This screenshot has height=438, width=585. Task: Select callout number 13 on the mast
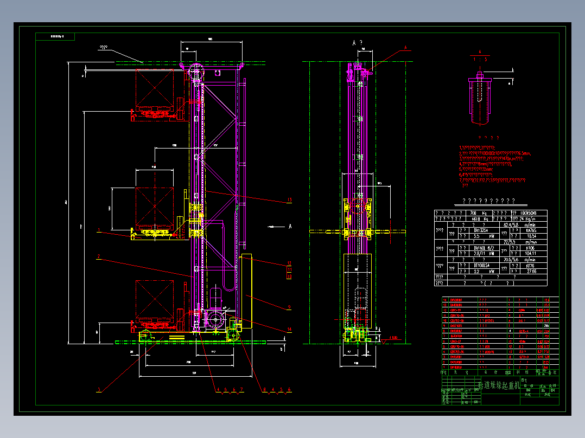289,200
